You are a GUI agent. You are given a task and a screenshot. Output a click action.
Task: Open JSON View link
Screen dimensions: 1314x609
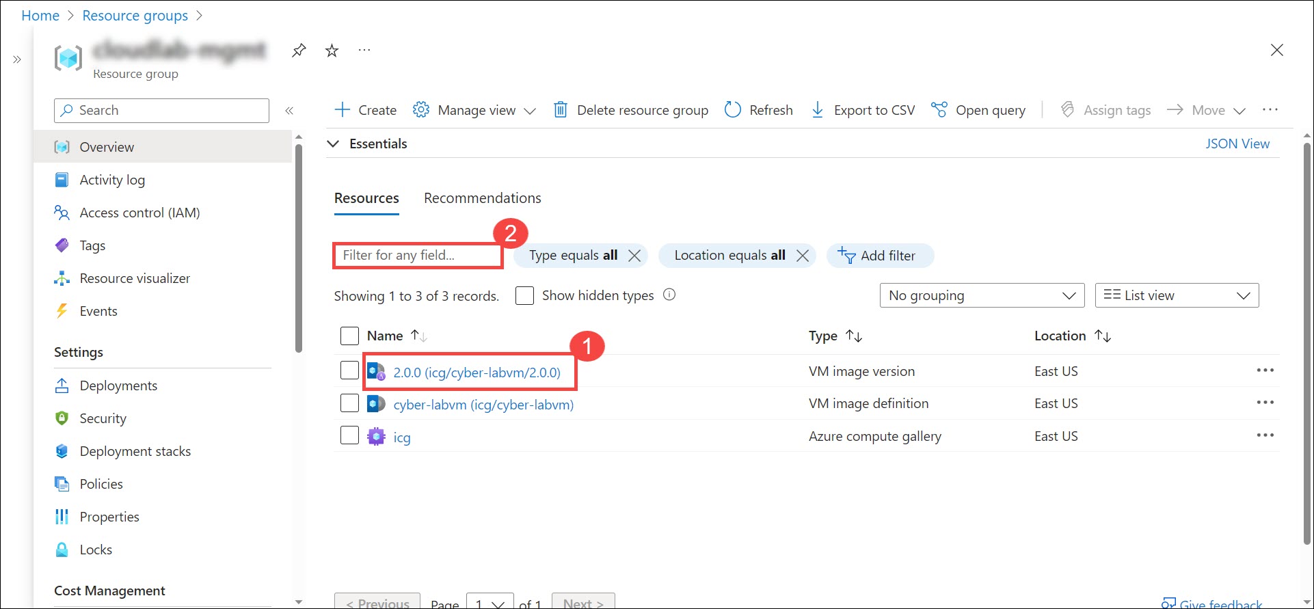[x=1237, y=144]
